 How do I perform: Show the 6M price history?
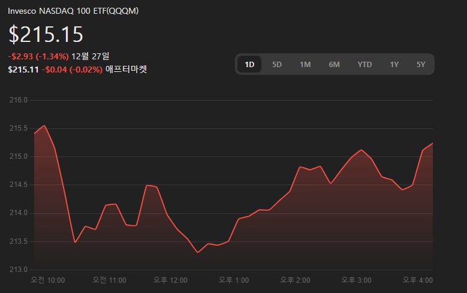coord(334,64)
